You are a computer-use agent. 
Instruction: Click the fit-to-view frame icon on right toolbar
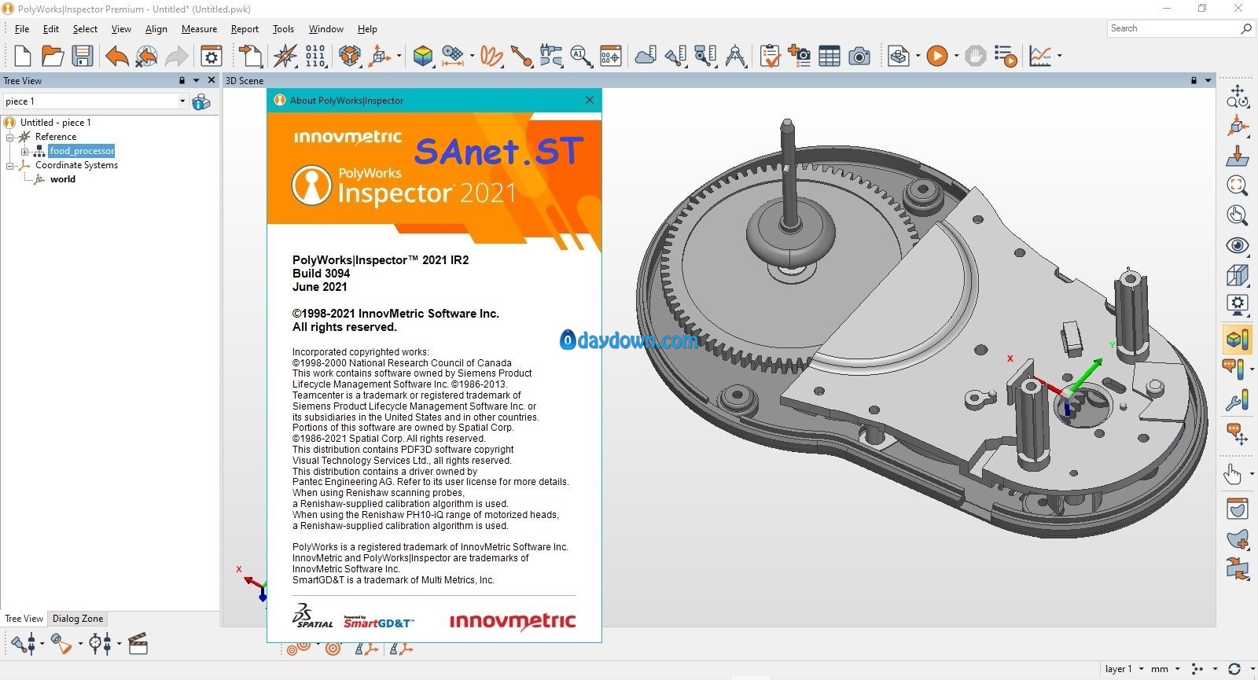(x=1237, y=186)
